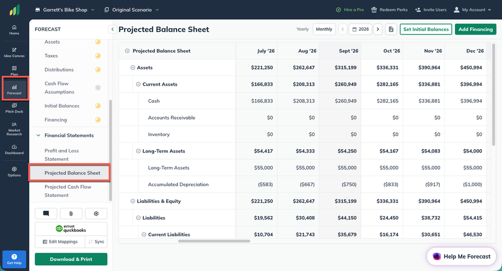The image size is (502, 271).
Task: Click Financing progress status icon
Action: [x=98, y=120]
